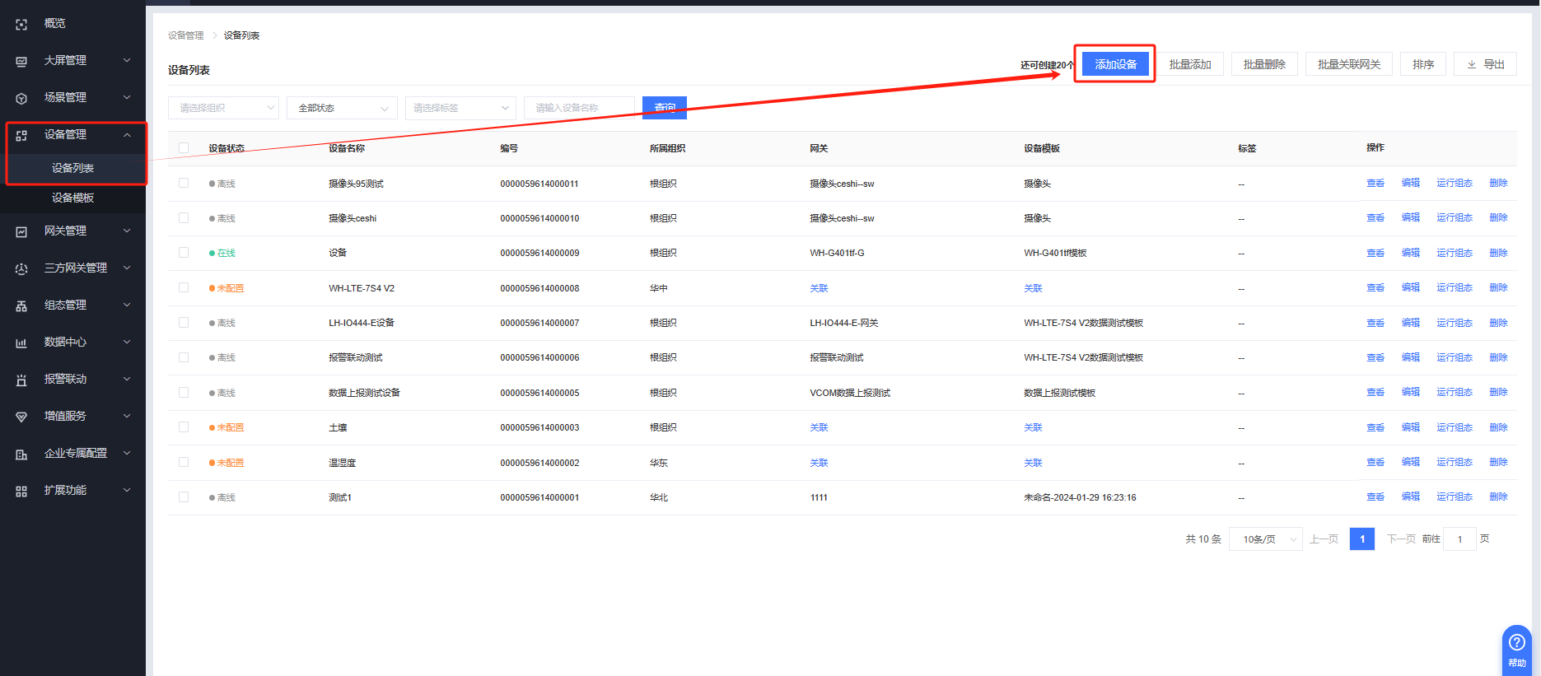Click the 报警联动 alarm icon

[x=21, y=380]
